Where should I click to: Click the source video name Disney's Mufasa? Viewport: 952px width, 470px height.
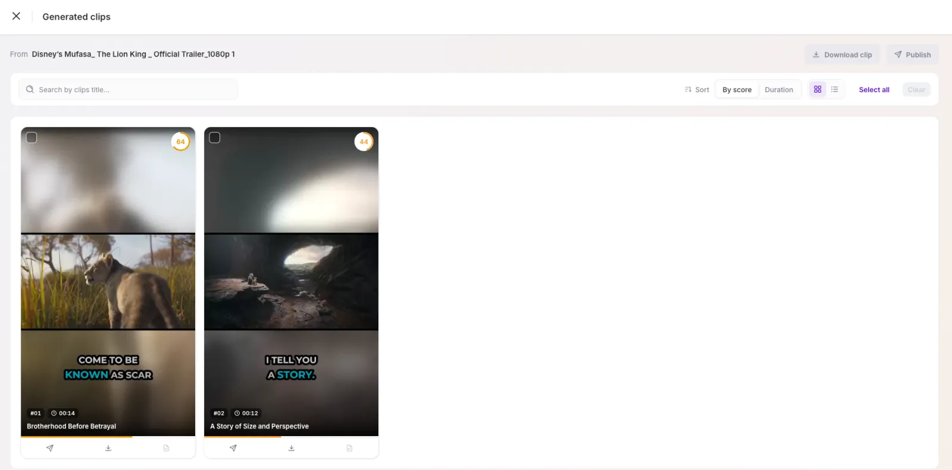(133, 54)
